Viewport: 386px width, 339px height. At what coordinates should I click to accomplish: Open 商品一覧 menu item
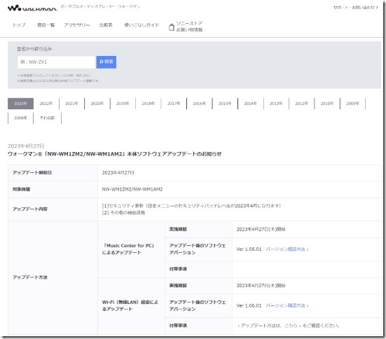point(46,25)
